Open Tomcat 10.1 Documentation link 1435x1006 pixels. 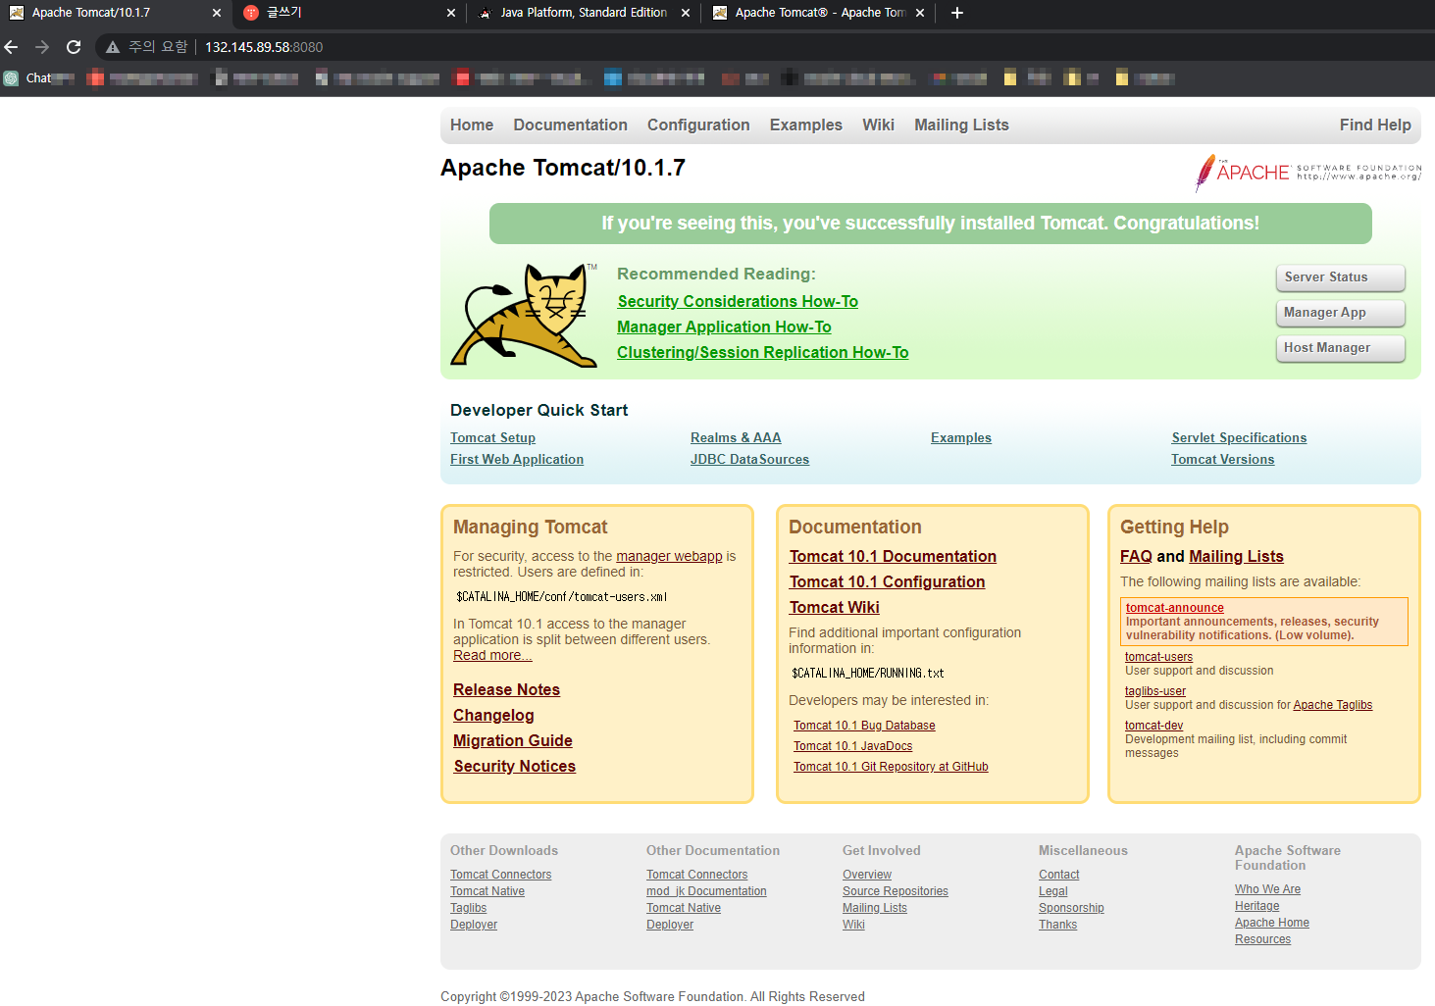[893, 557]
